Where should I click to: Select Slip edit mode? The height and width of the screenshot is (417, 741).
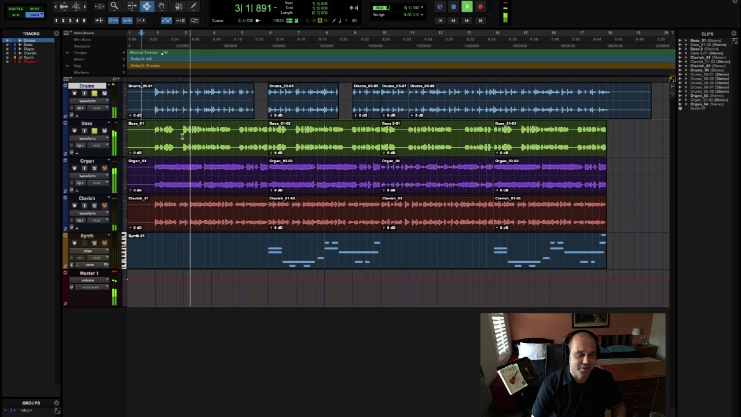click(x=16, y=14)
